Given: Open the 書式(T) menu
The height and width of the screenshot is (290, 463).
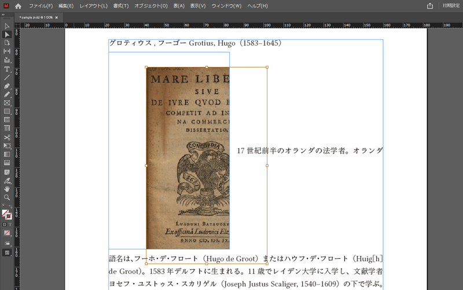Looking at the screenshot, I should 121,6.
